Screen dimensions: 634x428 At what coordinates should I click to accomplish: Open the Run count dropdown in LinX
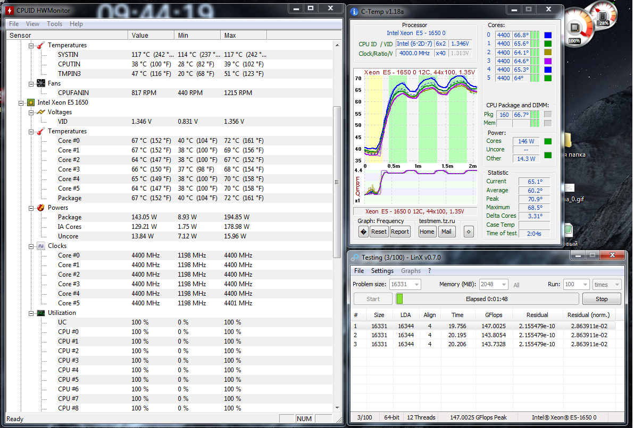[585, 285]
